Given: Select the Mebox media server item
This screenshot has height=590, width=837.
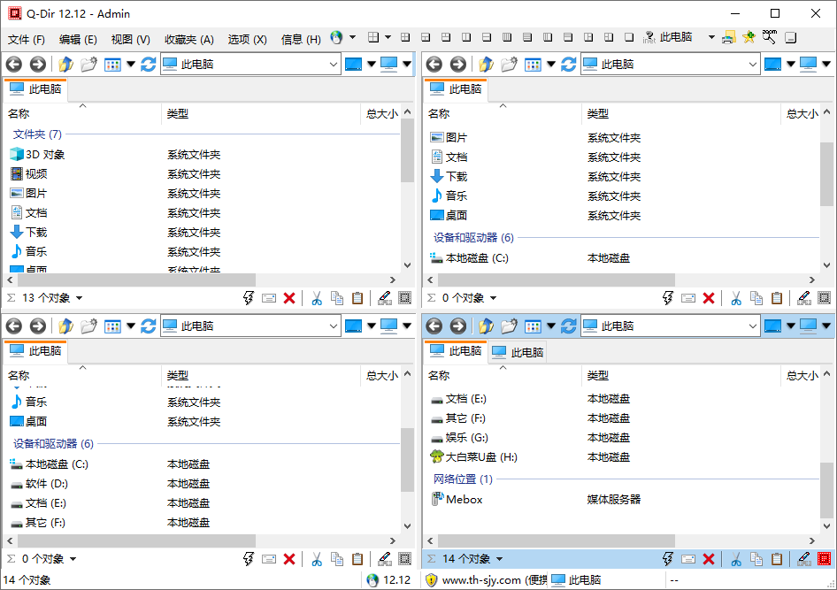Looking at the screenshot, I should click(464, 500).
